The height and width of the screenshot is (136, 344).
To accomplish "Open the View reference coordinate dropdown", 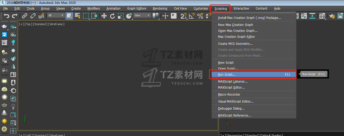I will pos(142,15).
